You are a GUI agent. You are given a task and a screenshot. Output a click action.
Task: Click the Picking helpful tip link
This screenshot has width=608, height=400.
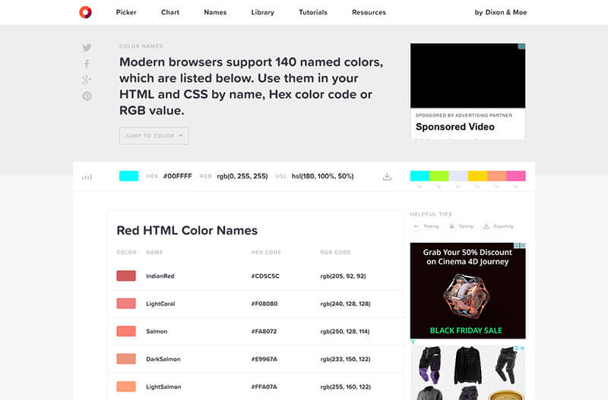point(426,226)
